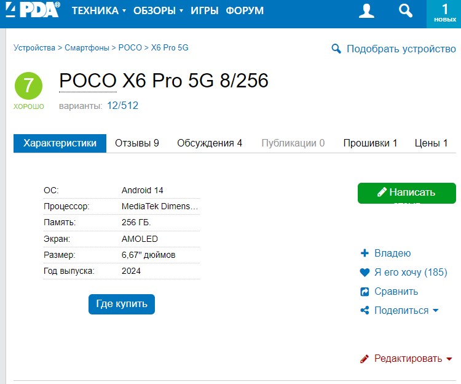Select the 12/512 variant link

tap(122, 106)
